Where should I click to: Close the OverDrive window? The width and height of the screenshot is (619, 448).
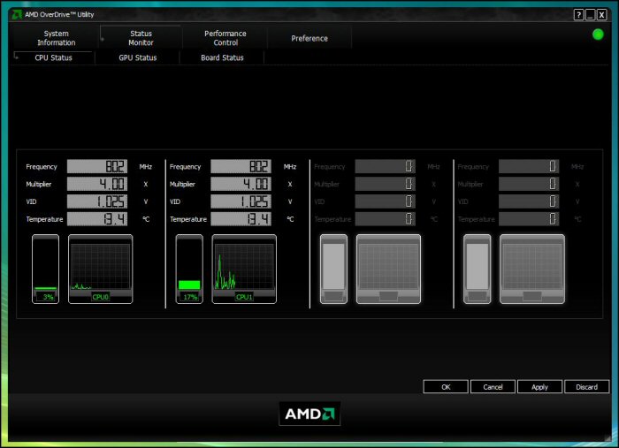601,15
